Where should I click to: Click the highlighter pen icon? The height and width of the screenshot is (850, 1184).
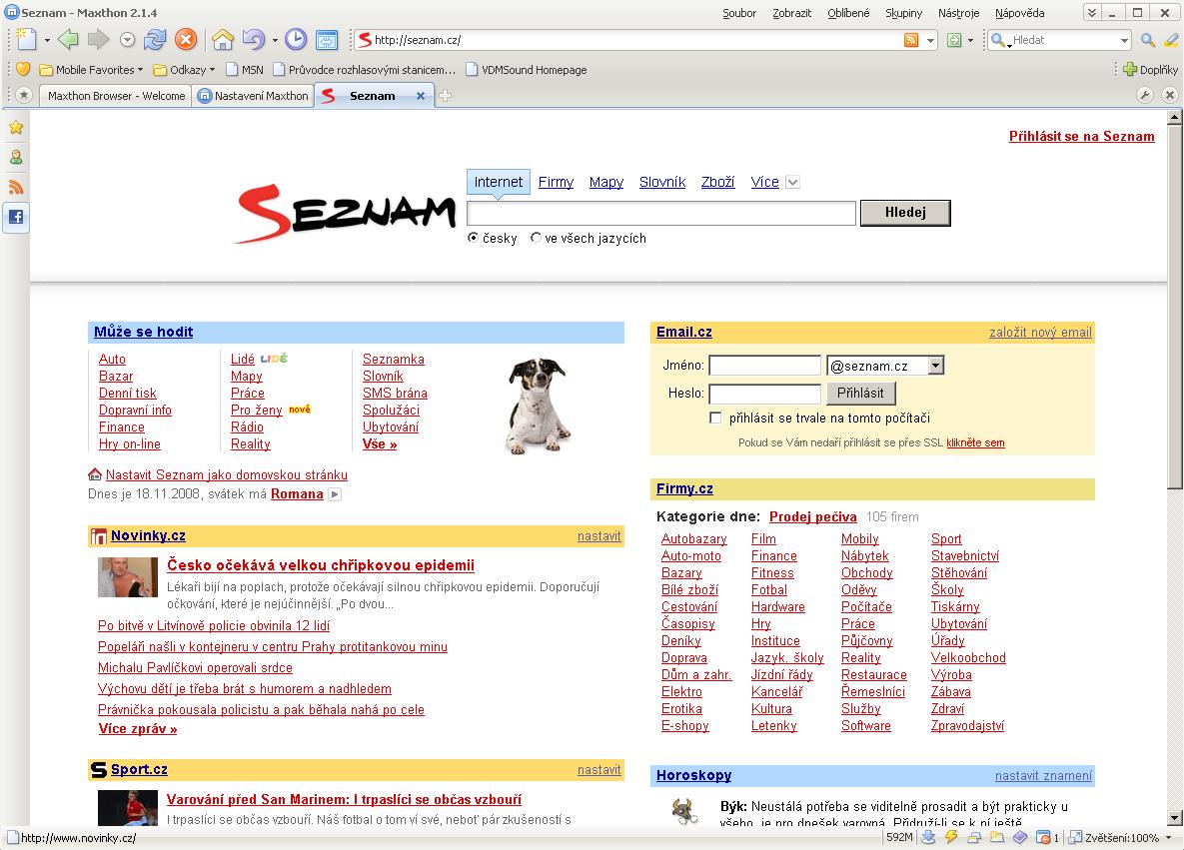1171,40
